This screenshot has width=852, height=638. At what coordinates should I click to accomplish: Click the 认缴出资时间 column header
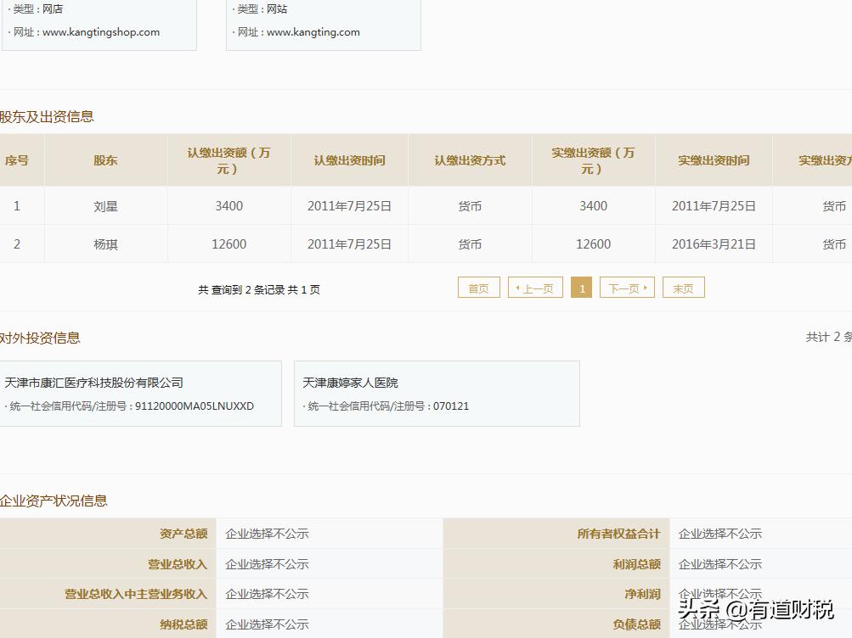pos(350,159)
